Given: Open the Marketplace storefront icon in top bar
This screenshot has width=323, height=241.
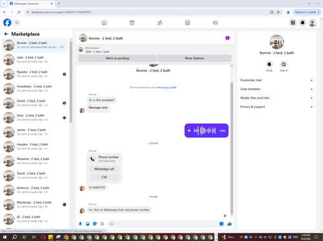Looking at the screenshot, I should (x=187, y=23).
